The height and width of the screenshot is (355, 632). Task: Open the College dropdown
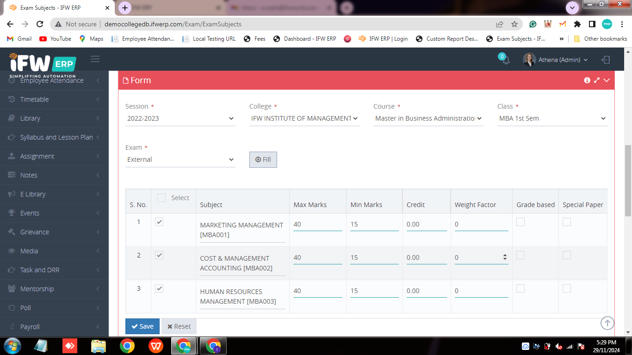coord(304,118)
